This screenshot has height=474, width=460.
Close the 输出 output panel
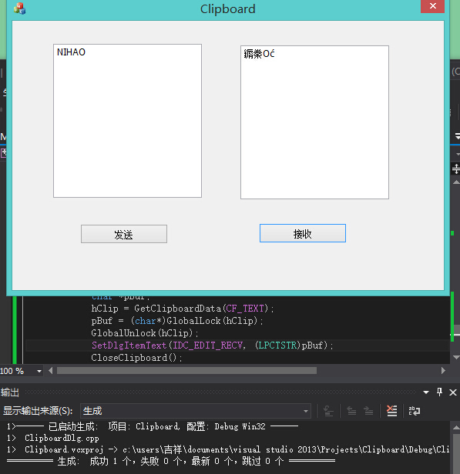tap(453, 392)
